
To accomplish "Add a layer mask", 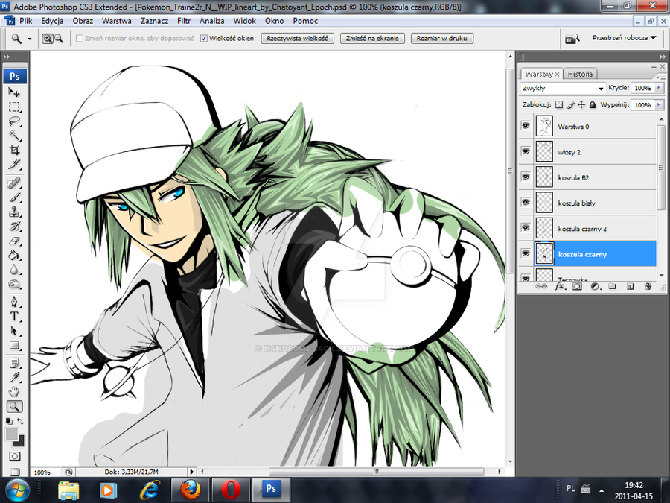I will (577, 287).
